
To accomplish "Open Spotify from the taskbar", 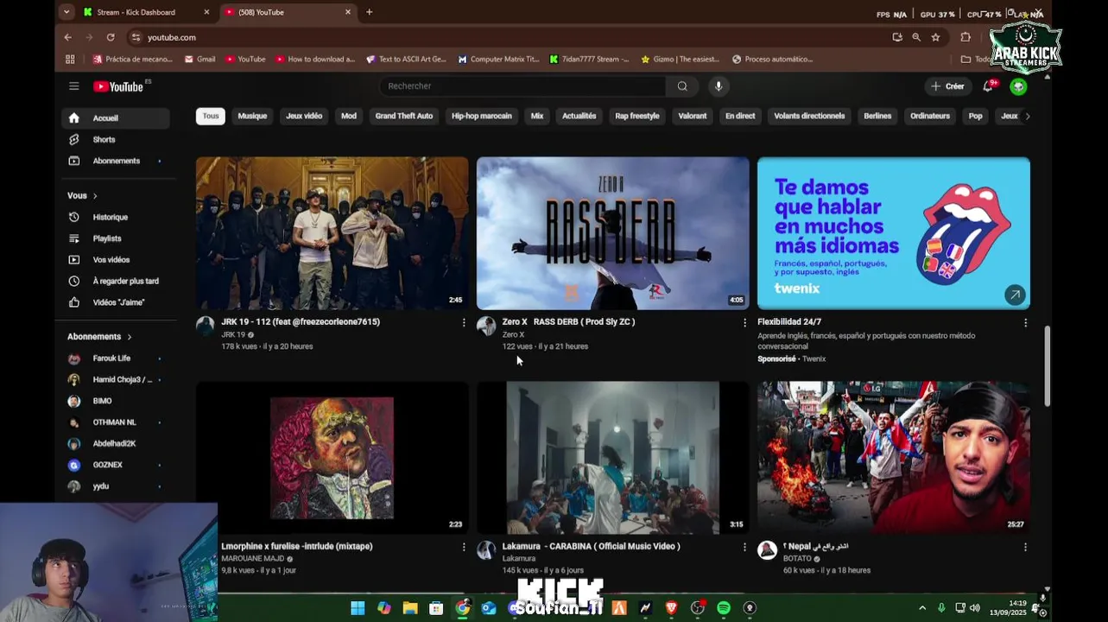I will point(724,608).
